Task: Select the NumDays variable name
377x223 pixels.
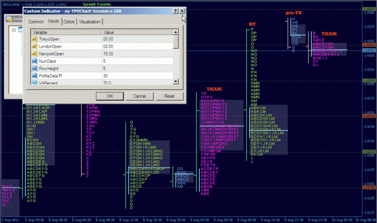Action: pos(48,61)
